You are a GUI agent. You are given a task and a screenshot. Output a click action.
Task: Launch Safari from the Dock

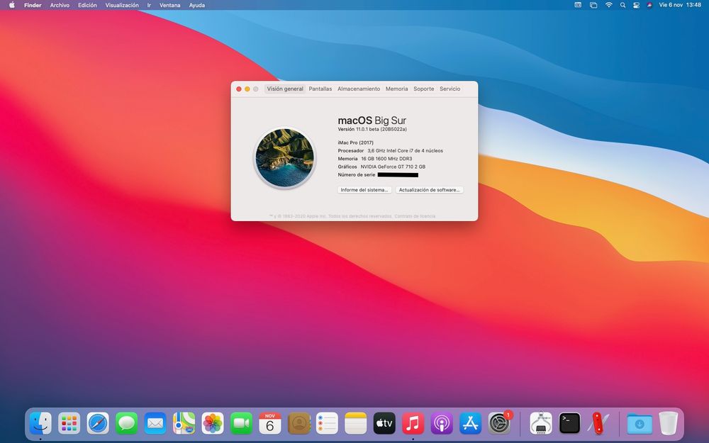click(98, 424)
